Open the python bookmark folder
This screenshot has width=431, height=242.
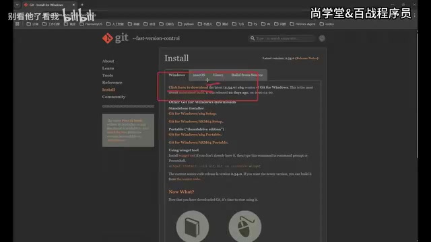click(186, 24)
